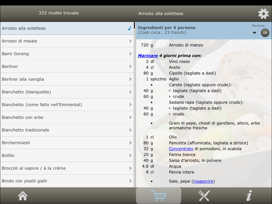Click the 'Costi circa . 23 franchi' text
272x204 pixels.
tap(162, 32)
